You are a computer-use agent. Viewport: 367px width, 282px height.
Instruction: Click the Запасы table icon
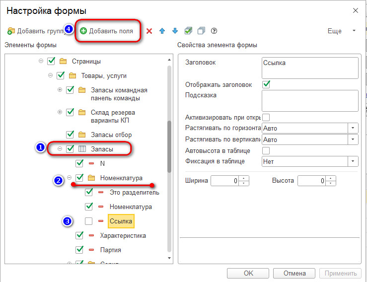pos(82,149)
